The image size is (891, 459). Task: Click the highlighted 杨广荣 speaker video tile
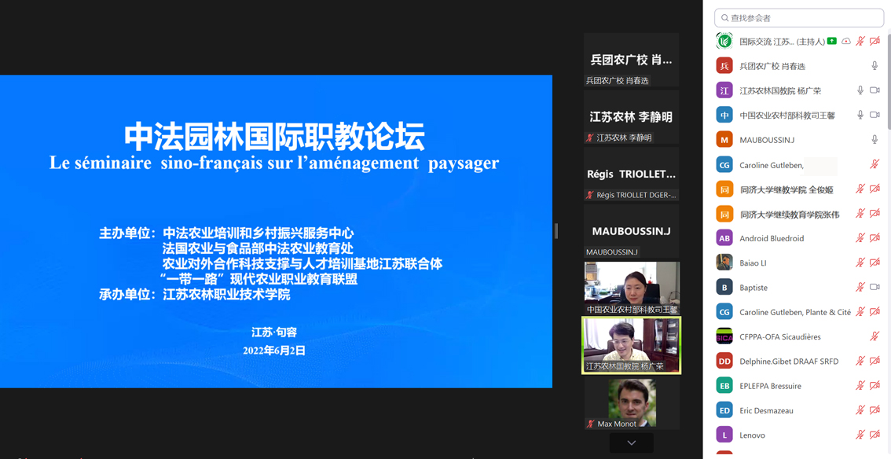pyautogui.click(x=631, y=345)
